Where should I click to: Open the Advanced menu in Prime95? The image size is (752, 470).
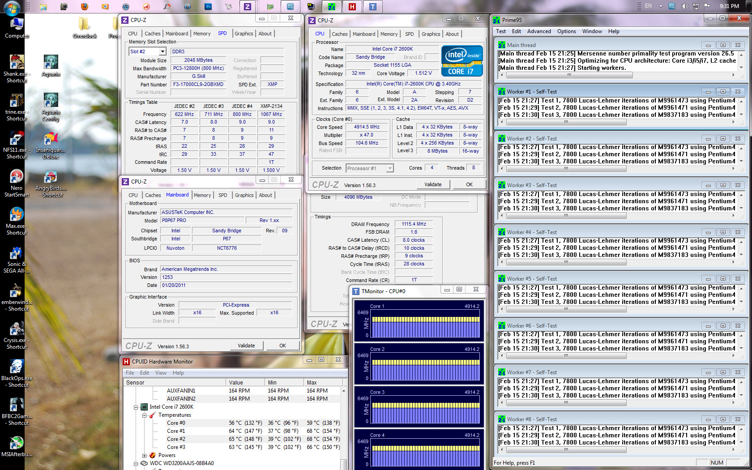point(538,31)
